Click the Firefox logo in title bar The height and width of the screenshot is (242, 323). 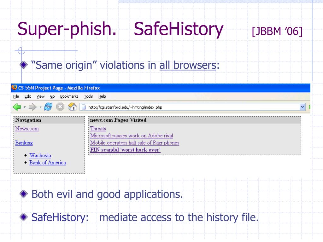14,88
